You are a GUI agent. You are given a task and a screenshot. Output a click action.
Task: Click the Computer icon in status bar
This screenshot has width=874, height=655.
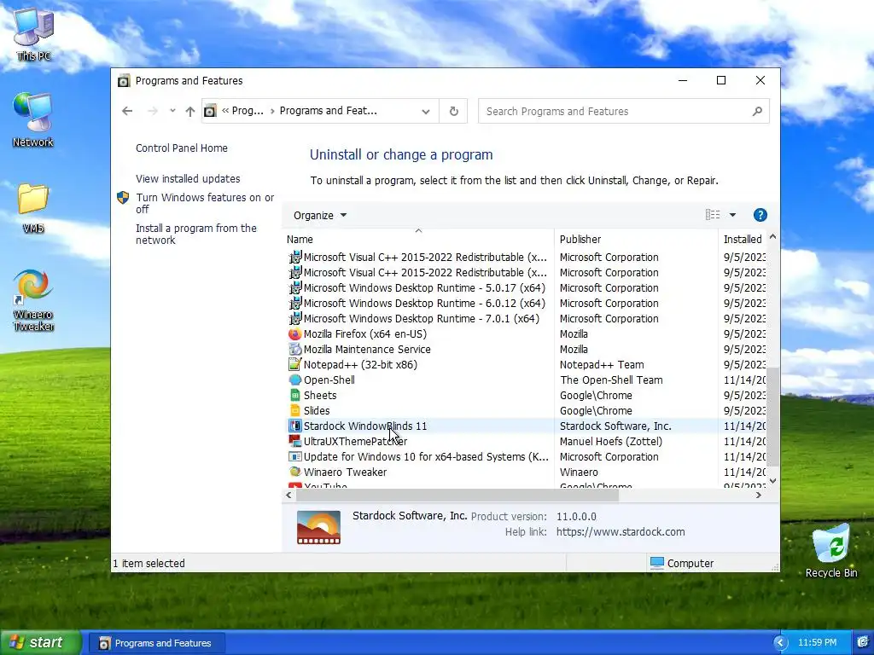point(657,563)
